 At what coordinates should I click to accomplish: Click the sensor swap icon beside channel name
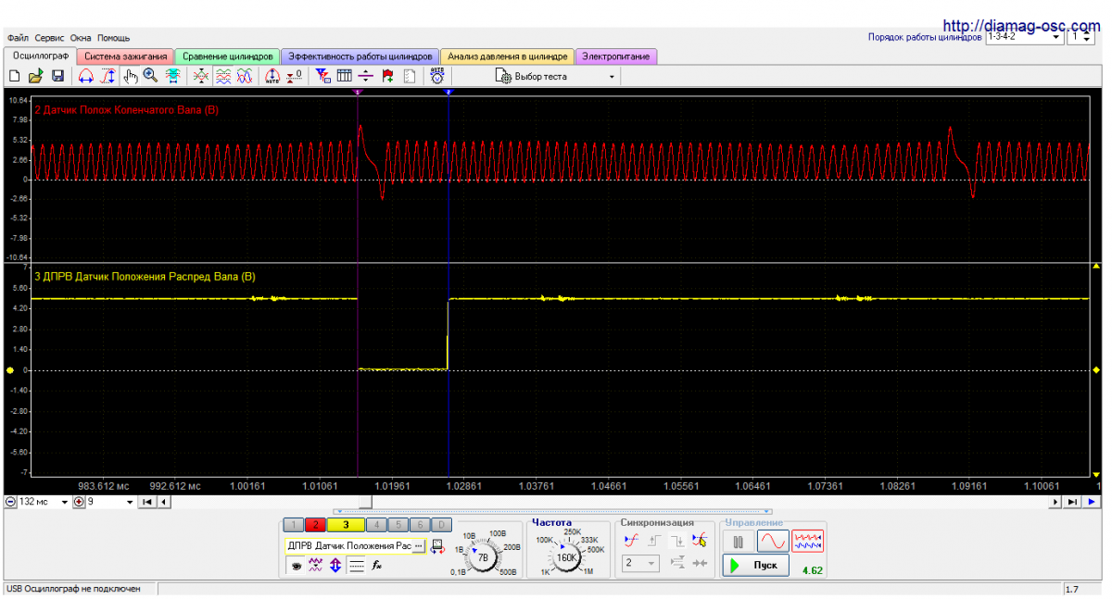(x=436, y=546)
